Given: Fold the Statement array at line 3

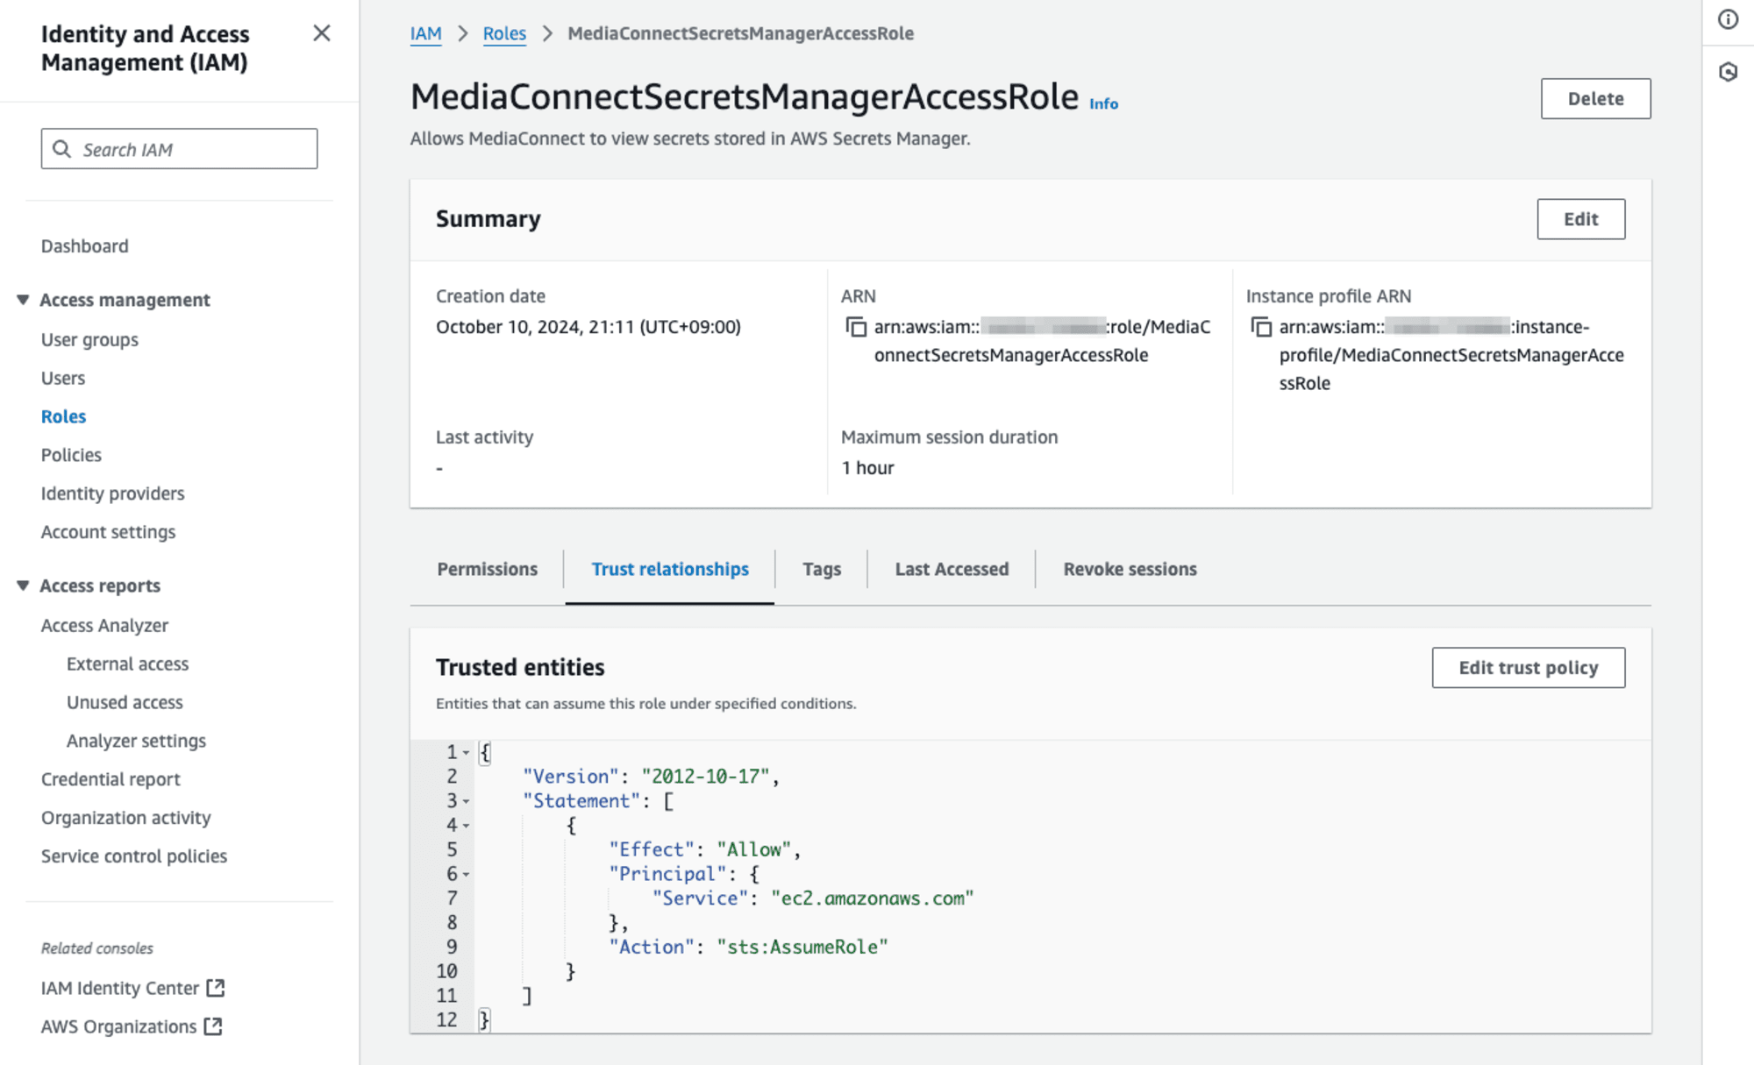Looking at the screenshot, I should point(466,801).
